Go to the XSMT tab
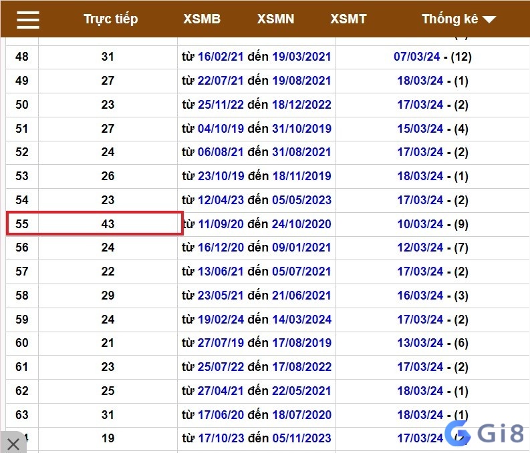Viewport: 530px width, 453px height. point(348,19)
